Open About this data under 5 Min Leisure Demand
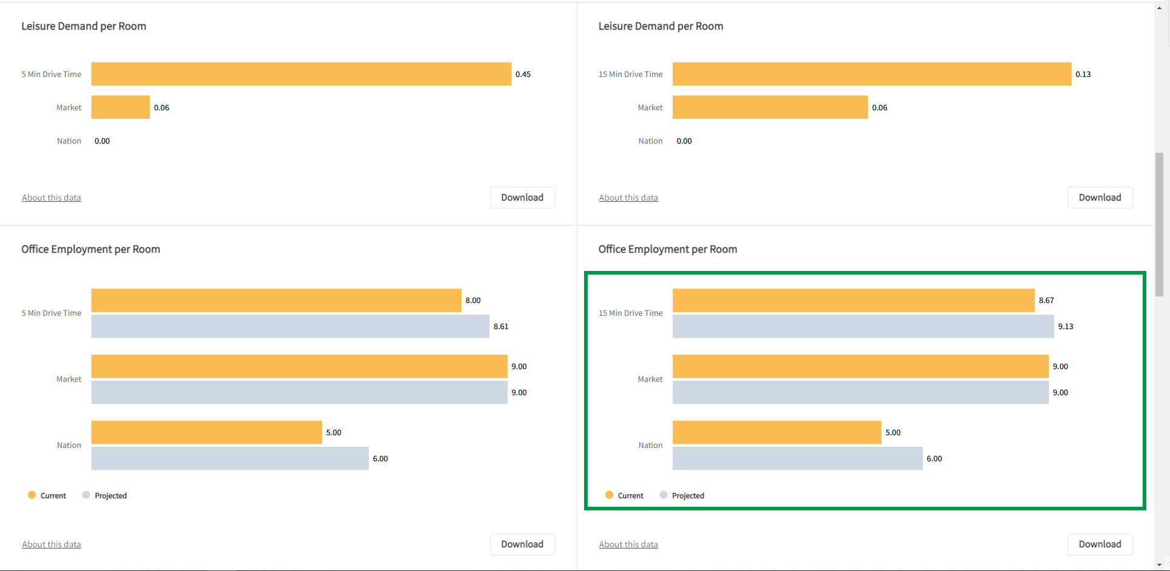Image resolution: width=1170 pixels, height=571 pixels. click(x=52, y=198)
